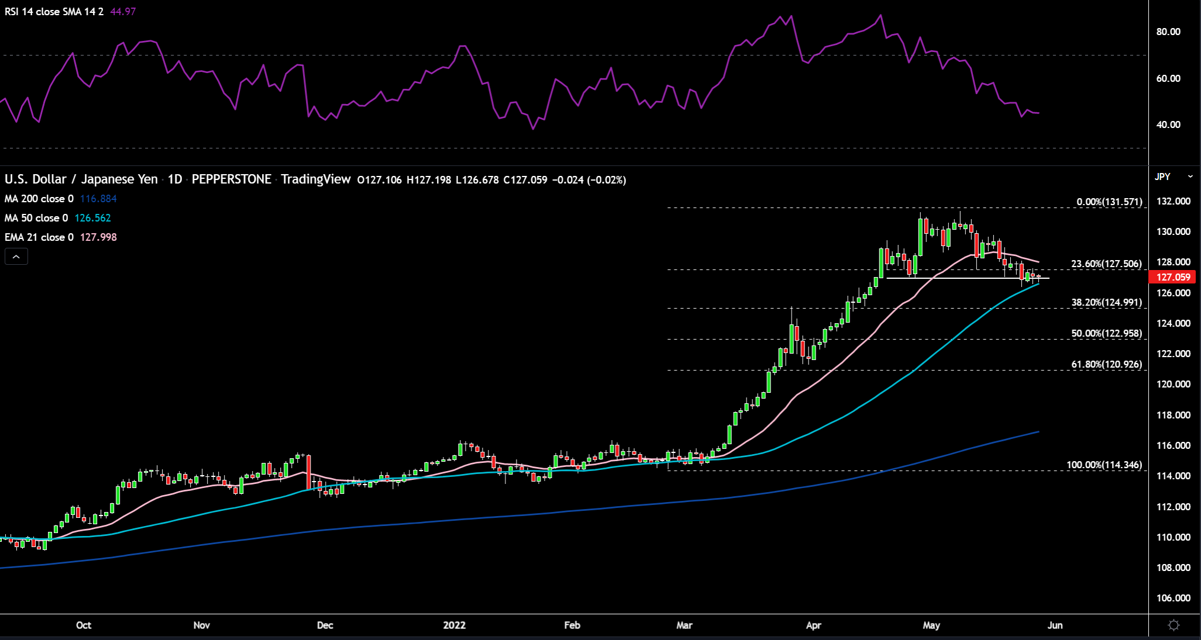Click the red 127.059 current price label
Screen dimensions: 1201x640
(1173, 278)
